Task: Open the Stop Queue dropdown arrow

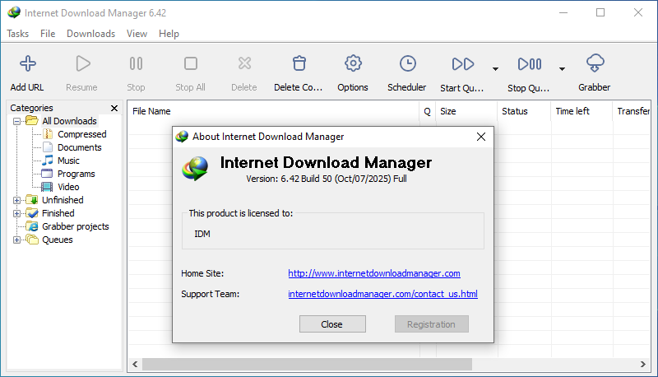Action: pos(563,69)
